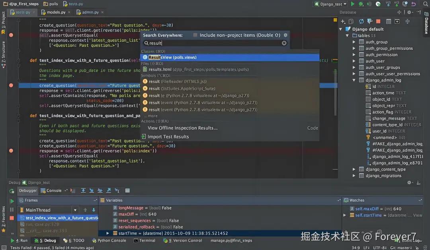Resume the program with the green arrow in the Debug sidebar
This screenshot has height=250, width=430.
point(12,201)
